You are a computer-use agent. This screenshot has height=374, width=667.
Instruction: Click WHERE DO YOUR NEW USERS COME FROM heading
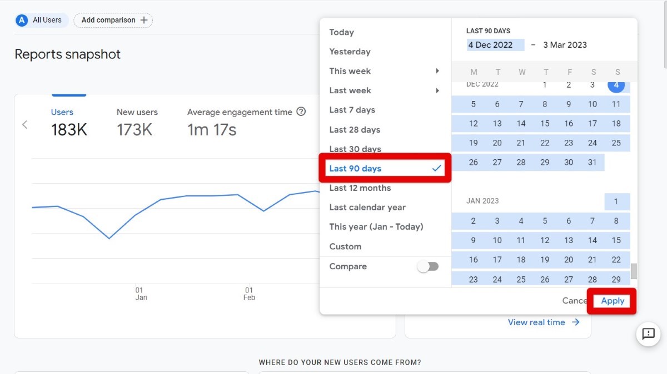pyautogui.click(x=340, y=362)
